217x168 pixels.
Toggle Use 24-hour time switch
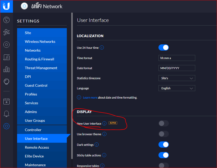[164, 47]
